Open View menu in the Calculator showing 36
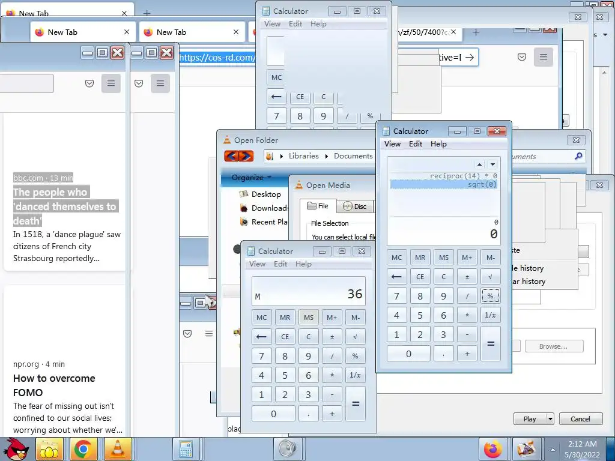This screenshot has width=615, height=461. point(257,264)
